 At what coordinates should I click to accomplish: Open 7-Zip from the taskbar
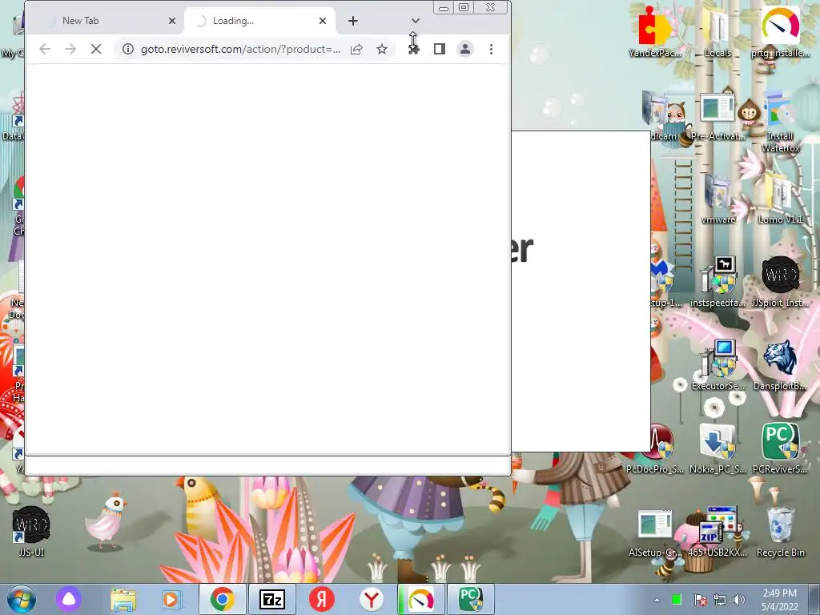pos(272,599)
